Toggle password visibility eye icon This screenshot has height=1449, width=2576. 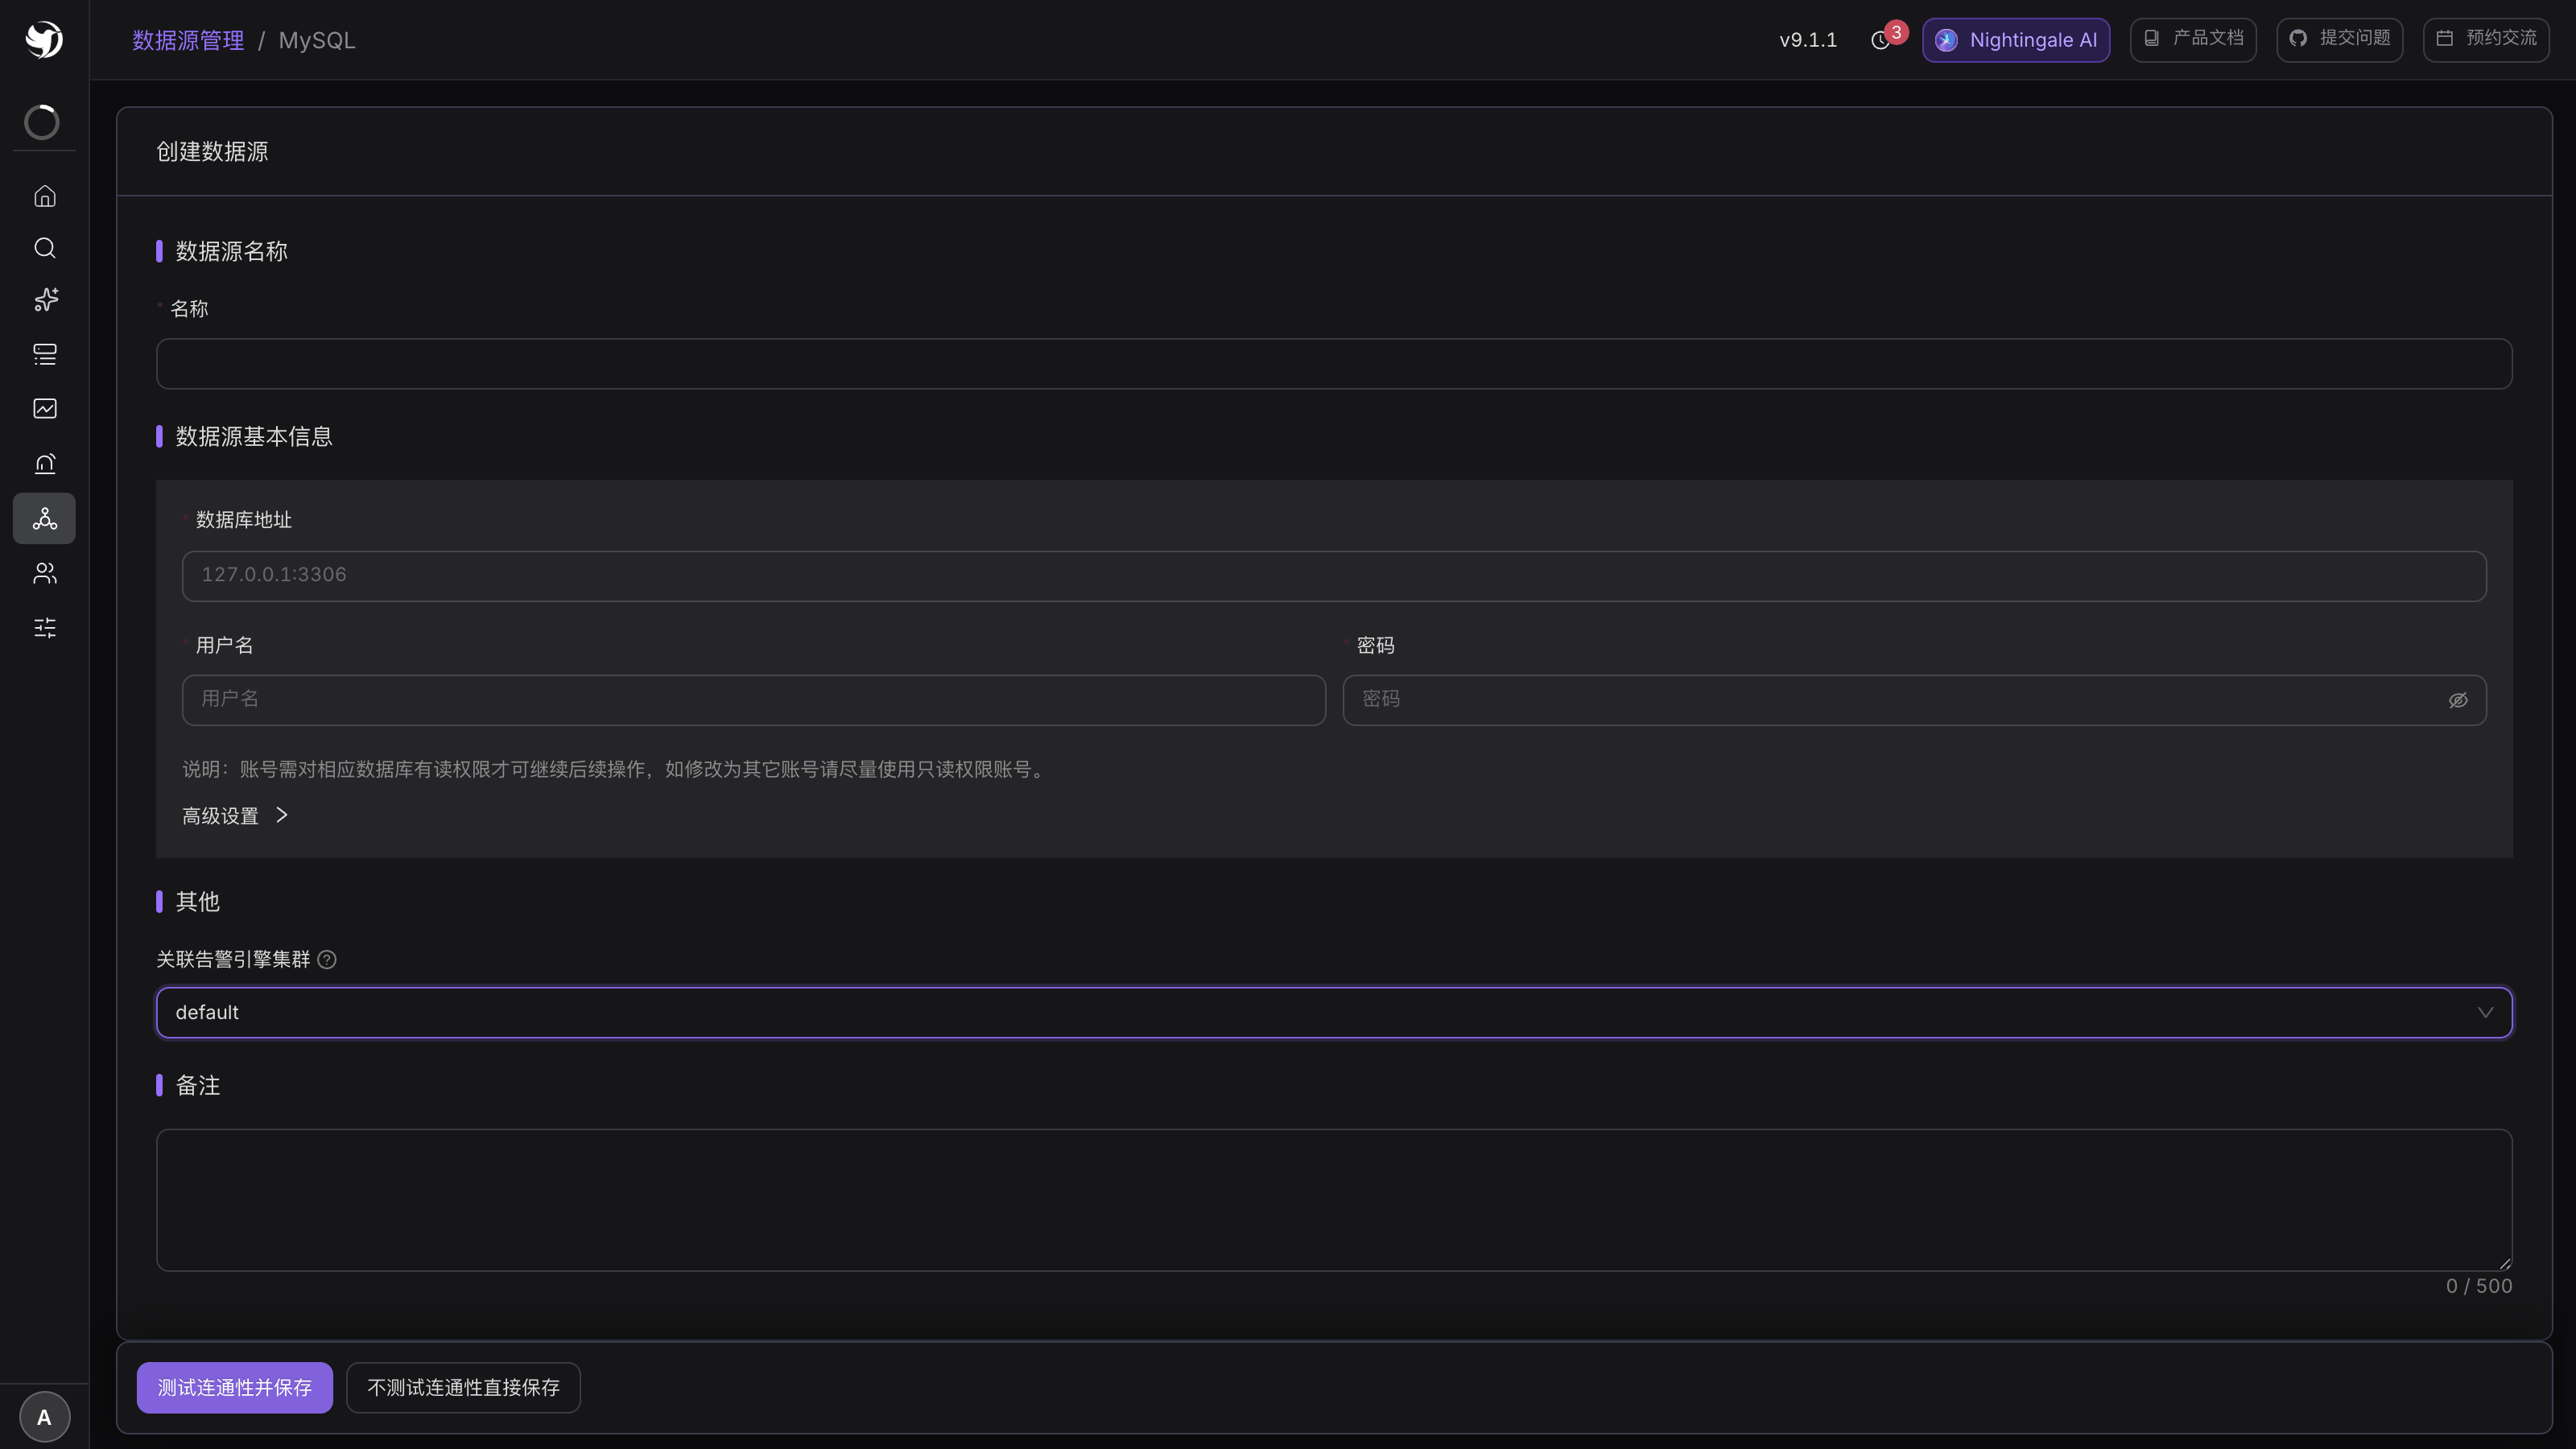tap(2457, 700)
